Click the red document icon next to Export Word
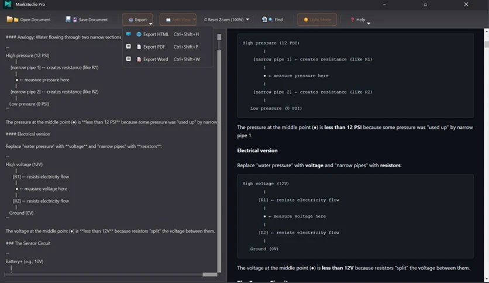The image size is (489, 283). point(139,59)
